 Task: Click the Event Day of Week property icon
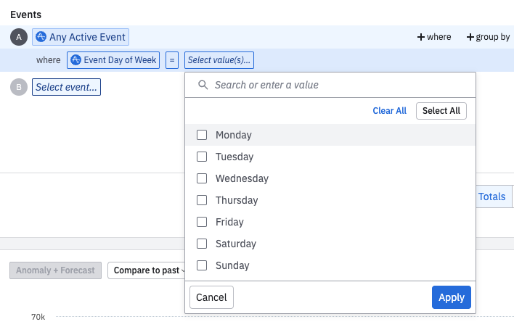(76, 60)
